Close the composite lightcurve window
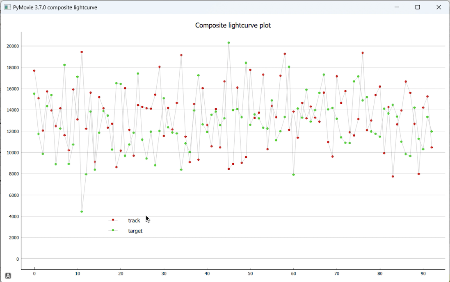The image size is (450, 282). 439,7
